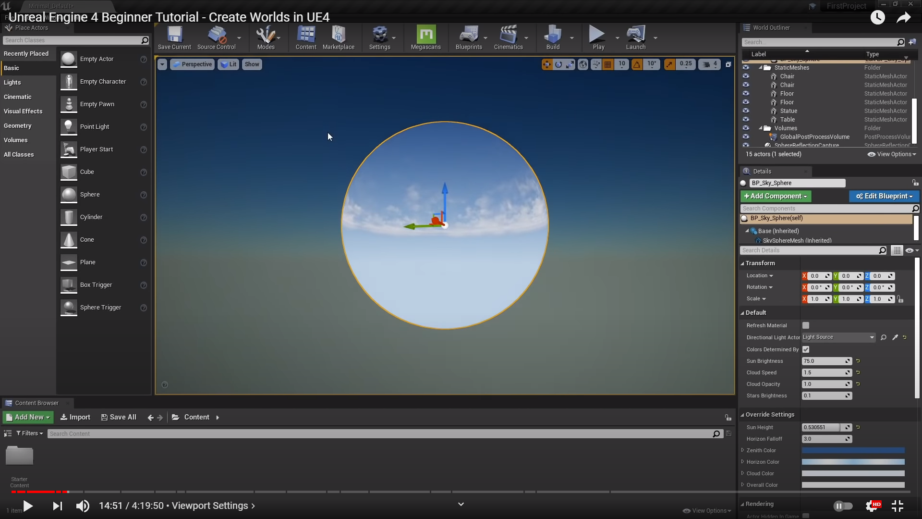Click the Search Classes input field
Screen dimensions: 922x519
click(72, 40)
